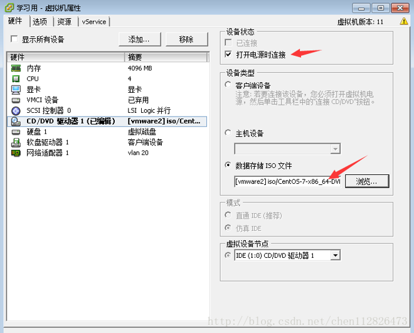This screenshot has height=333, width=414.
Task: Click the CPU chip icon
Action: (x=16, y=79)
